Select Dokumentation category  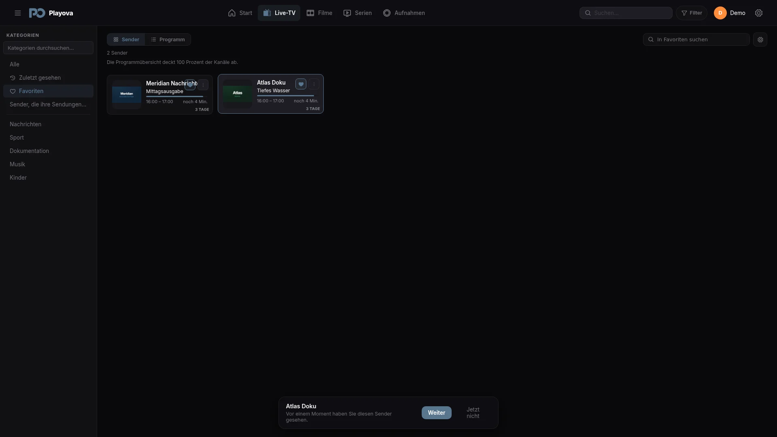click(48, 151)
